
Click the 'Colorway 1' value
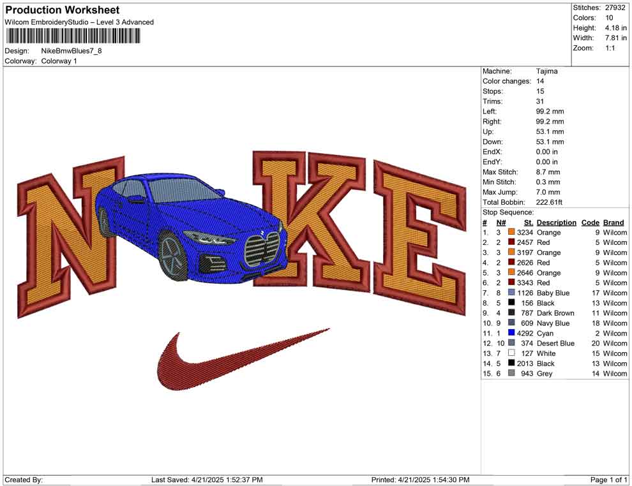(59, 61)
